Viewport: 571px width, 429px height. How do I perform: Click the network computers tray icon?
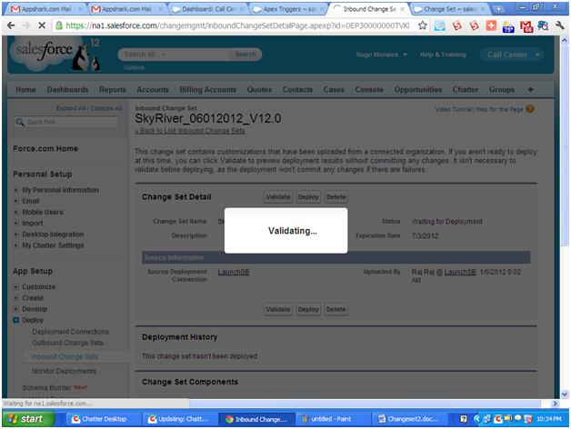tap(487, 419)
